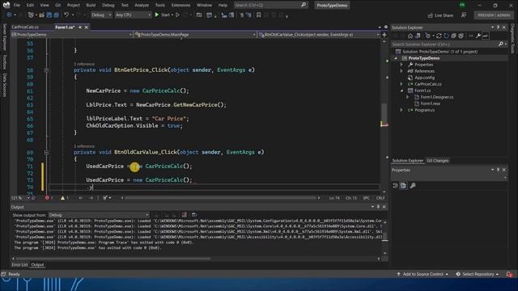
Task: Click the Alphabetical icon in Properties panel
Action: point(403,185)
